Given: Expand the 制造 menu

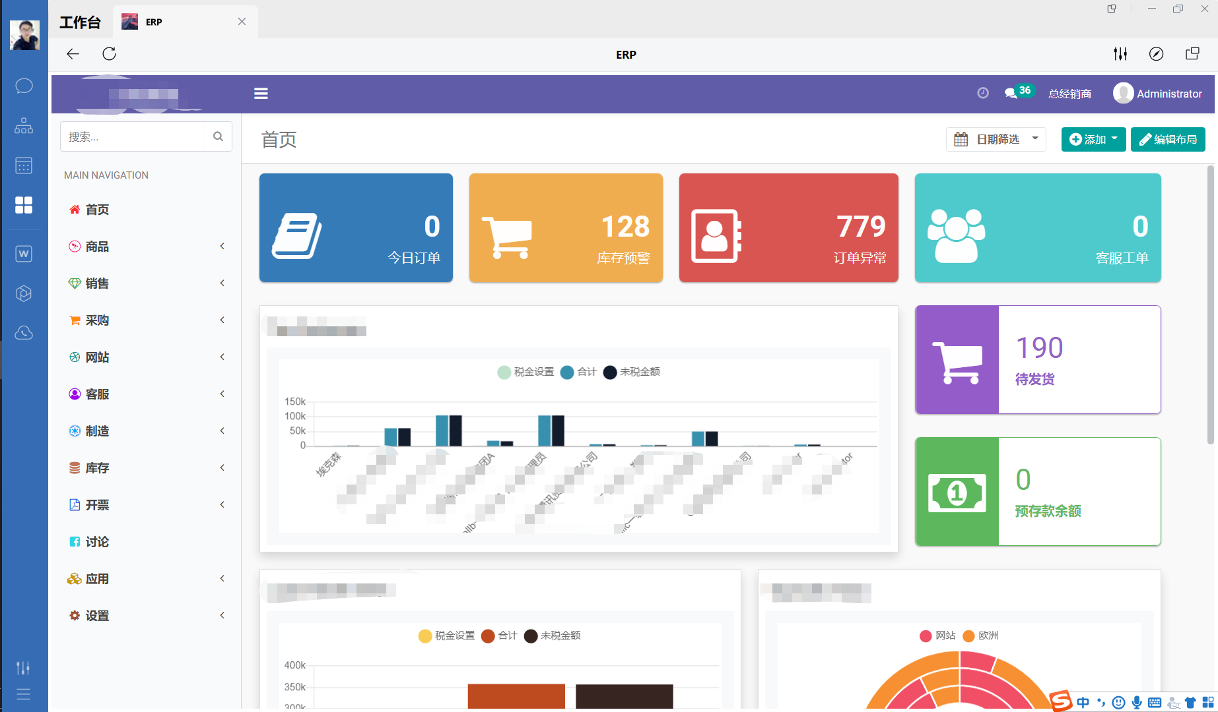Looking at the screenshot, I should pos(145,431).
